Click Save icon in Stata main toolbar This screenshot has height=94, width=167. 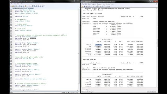[x=85, y=6]
